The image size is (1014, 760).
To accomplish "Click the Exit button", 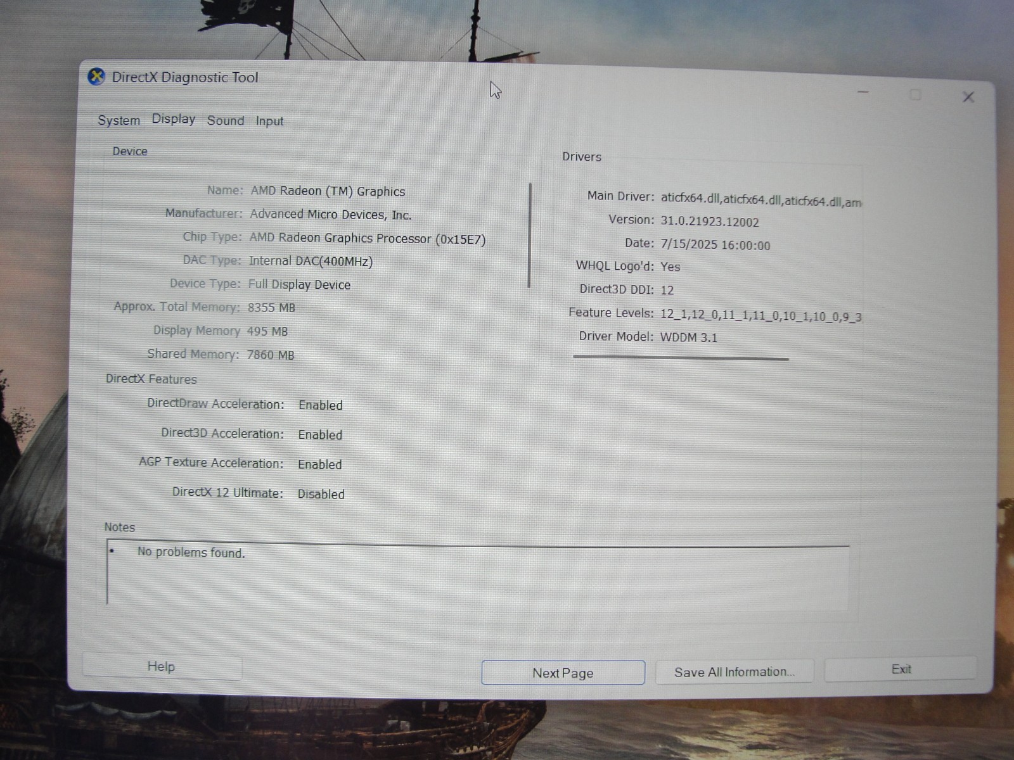I will click(901, 669).
